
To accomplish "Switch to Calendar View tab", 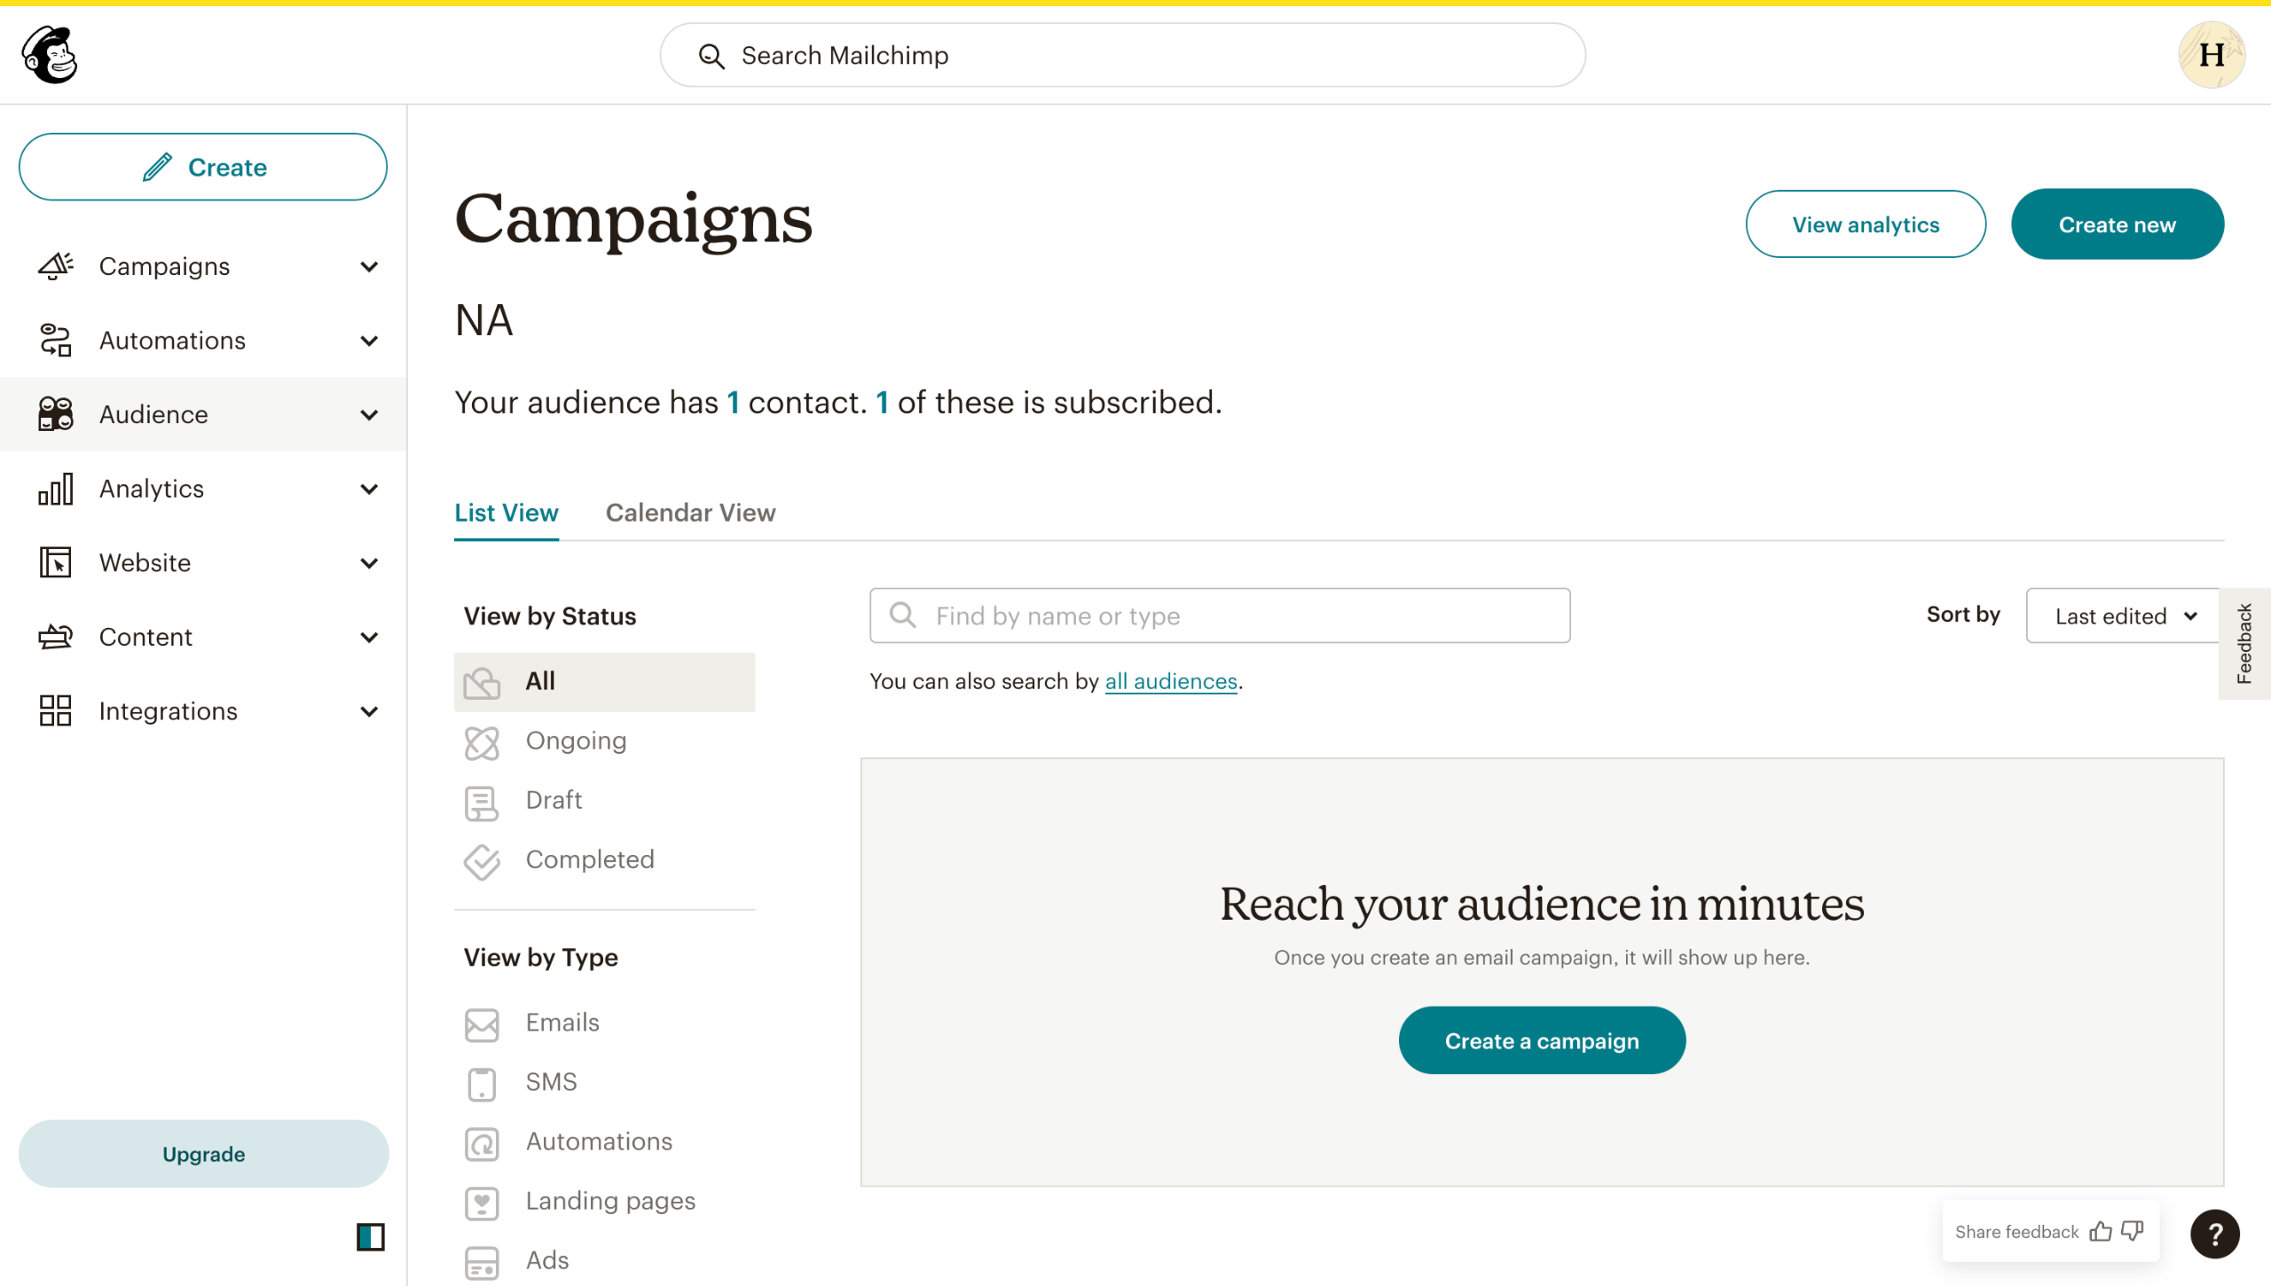I will tap(690, 513).
